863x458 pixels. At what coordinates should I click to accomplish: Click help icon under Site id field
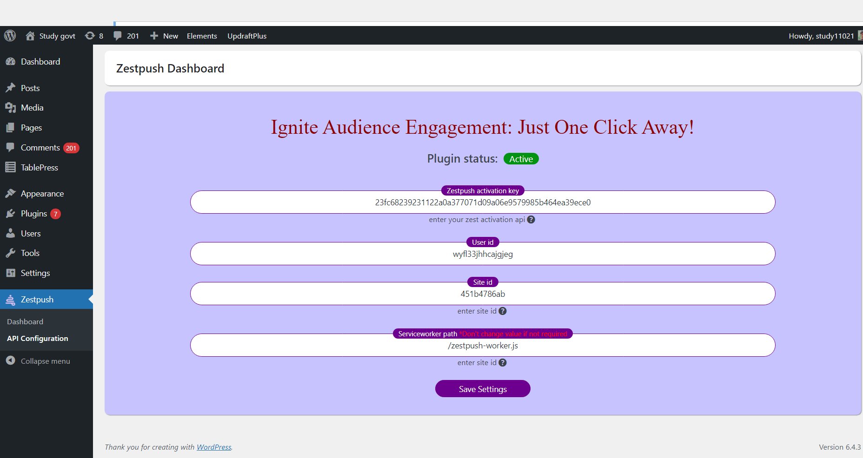pos(503,311)
